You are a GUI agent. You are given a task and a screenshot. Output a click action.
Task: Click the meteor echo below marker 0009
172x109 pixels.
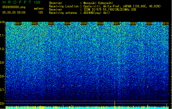click(x=148, y=87)
